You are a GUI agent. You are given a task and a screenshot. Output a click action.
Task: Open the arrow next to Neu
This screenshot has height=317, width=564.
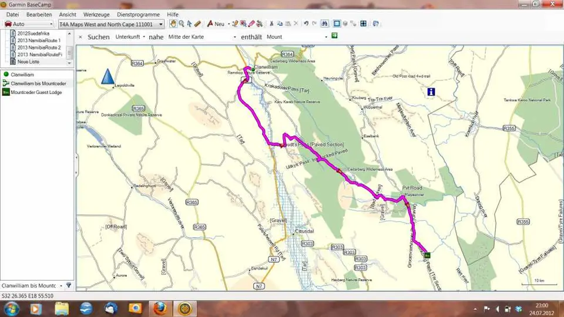click(229, 24)
